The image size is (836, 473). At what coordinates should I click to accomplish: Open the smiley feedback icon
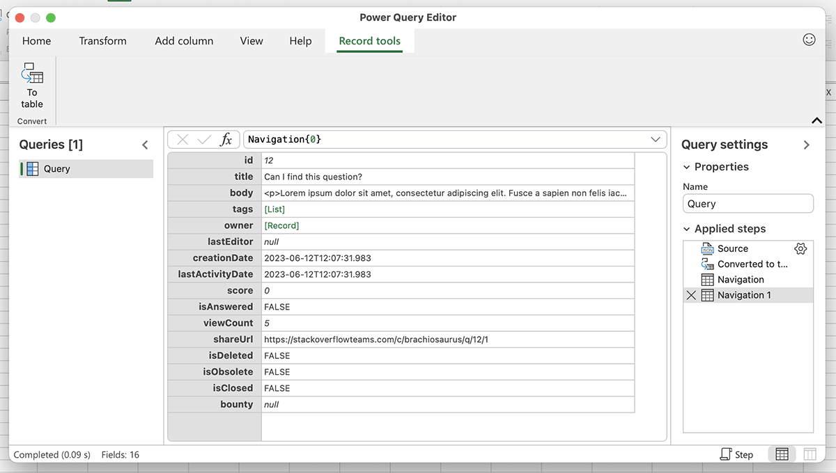(x=809, y=40)
